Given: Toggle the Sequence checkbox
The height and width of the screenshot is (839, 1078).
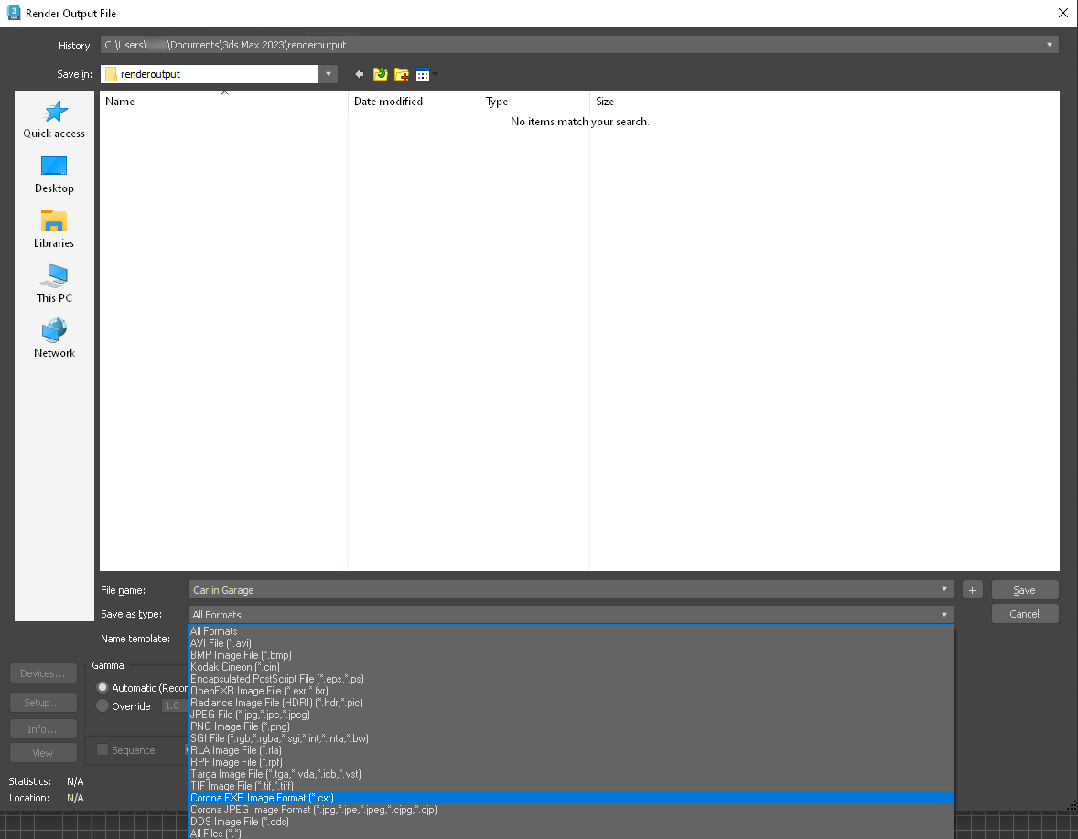Looking at the screenshot, I should (x=102, y=750).
